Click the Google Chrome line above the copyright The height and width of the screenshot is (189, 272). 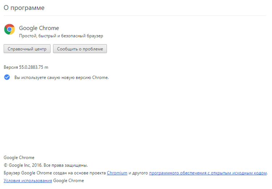point(19,157)
